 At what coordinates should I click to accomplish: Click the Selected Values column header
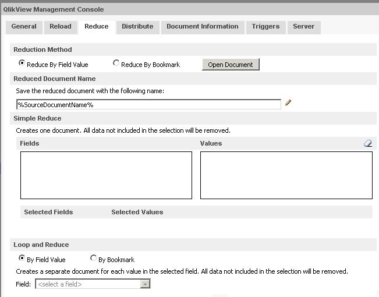pos(137,212)
